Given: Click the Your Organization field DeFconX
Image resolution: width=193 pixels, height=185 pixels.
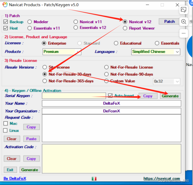Looking at the screenshot, I should click(112, 111).
